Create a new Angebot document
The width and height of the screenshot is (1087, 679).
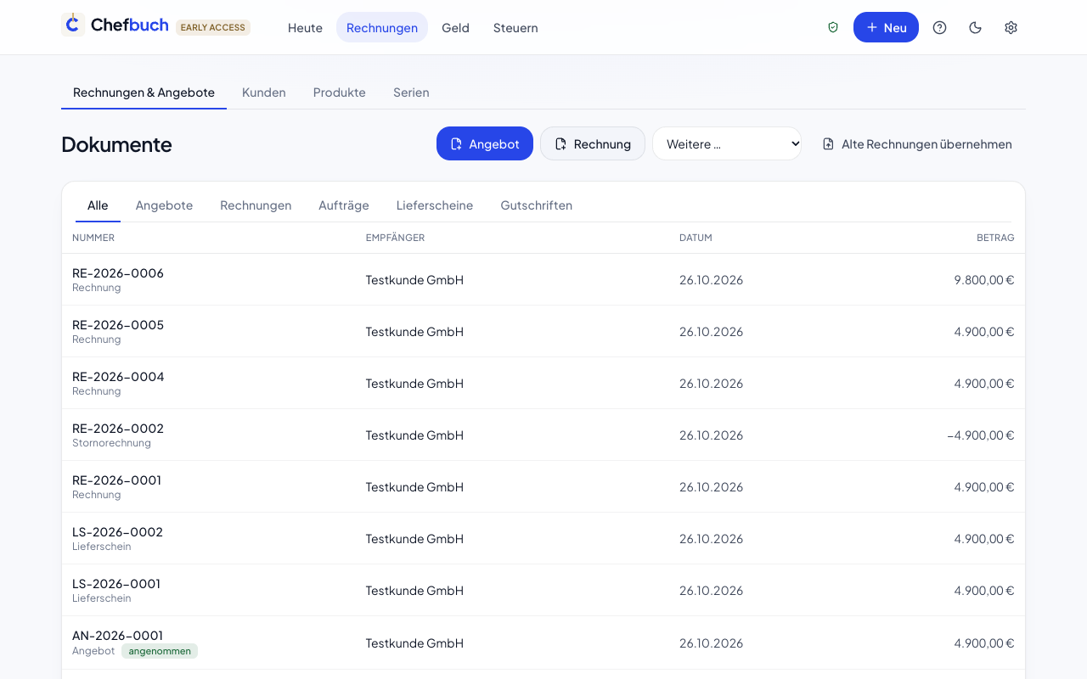485,143
